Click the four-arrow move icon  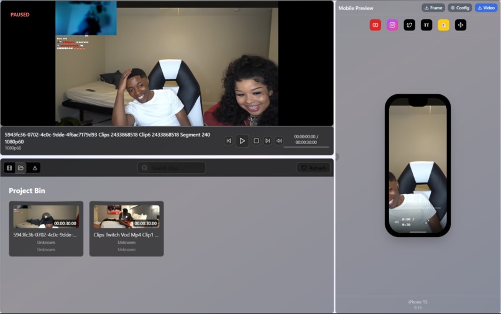(461, 25)
